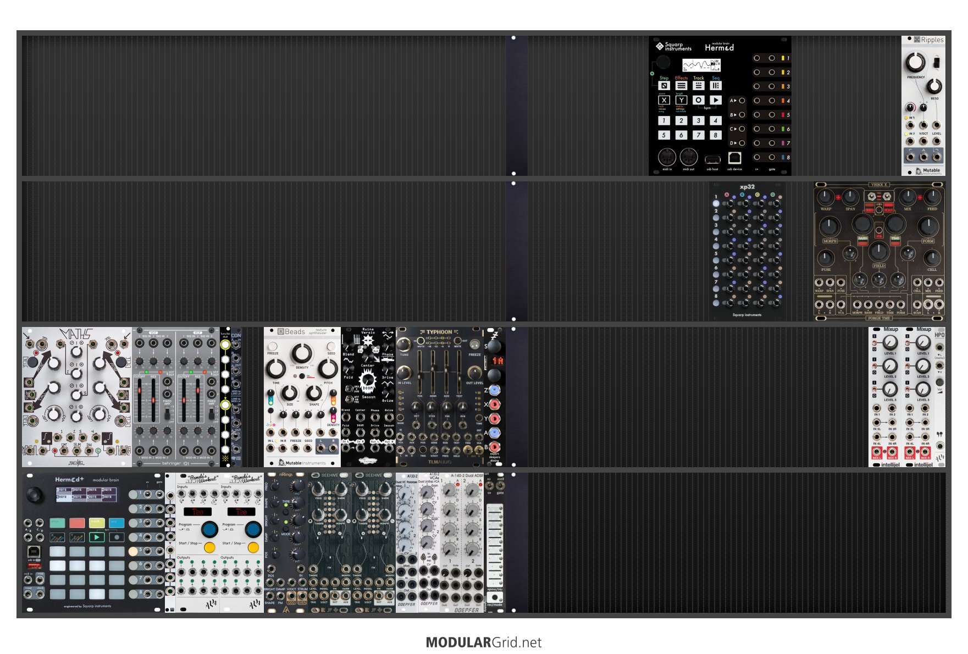Click the usb device port on Hermod
Viewport: 968px width, 654px height.
pos(734,158)
